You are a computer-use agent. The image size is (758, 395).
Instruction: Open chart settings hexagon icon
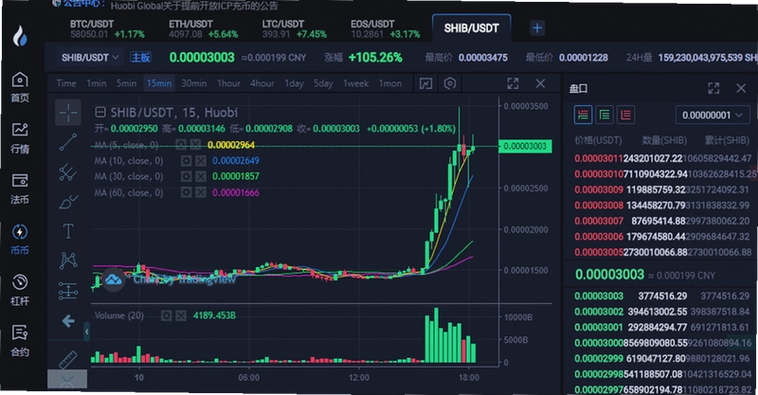449,83
